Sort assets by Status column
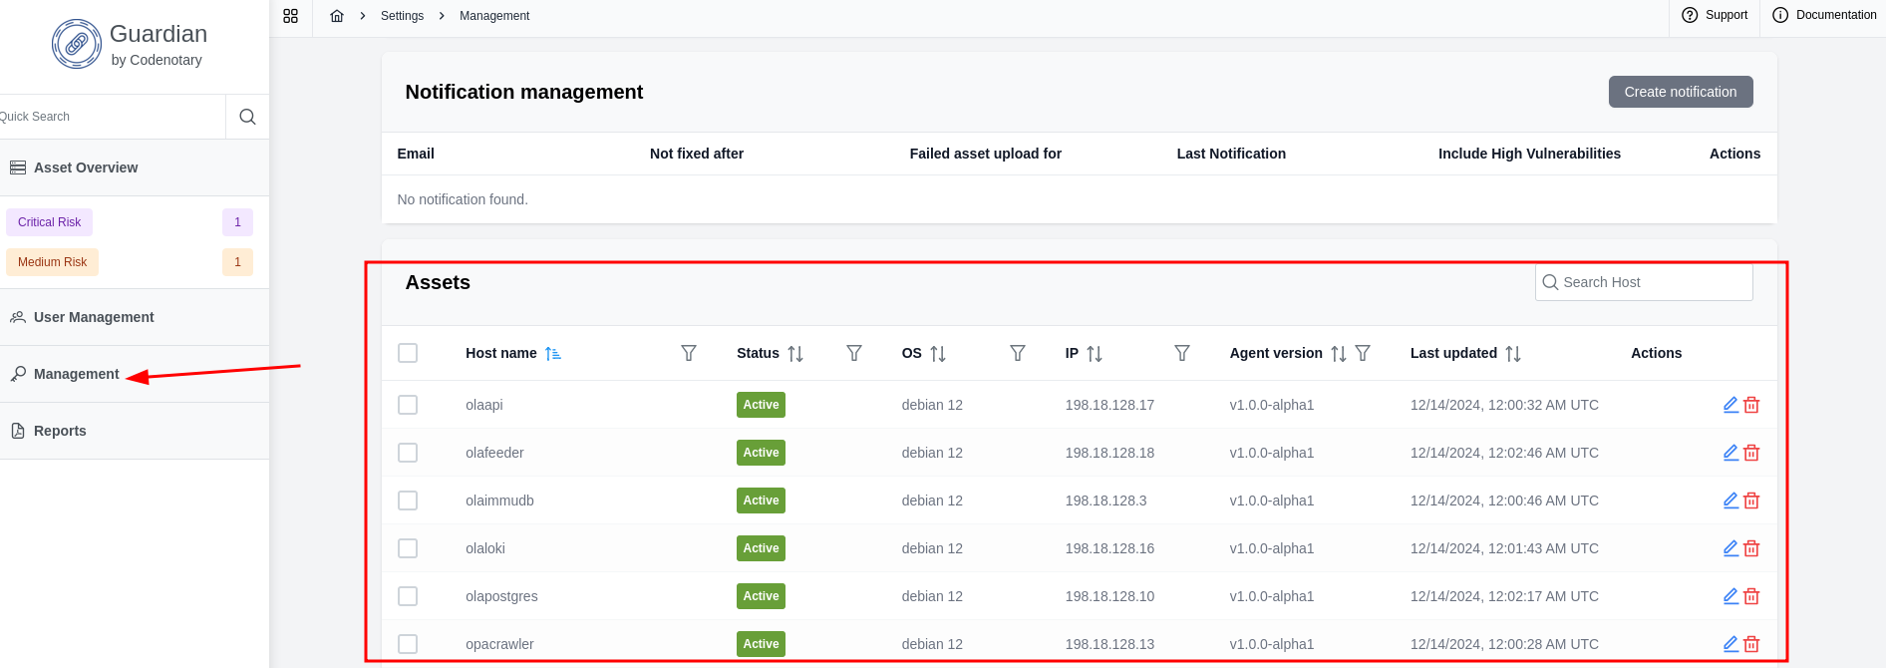This screenshot has width=1886, height=668. coord(795,353)
